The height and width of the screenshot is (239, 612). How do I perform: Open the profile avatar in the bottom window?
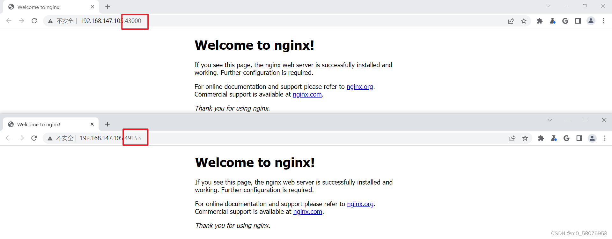pos(592,138)
